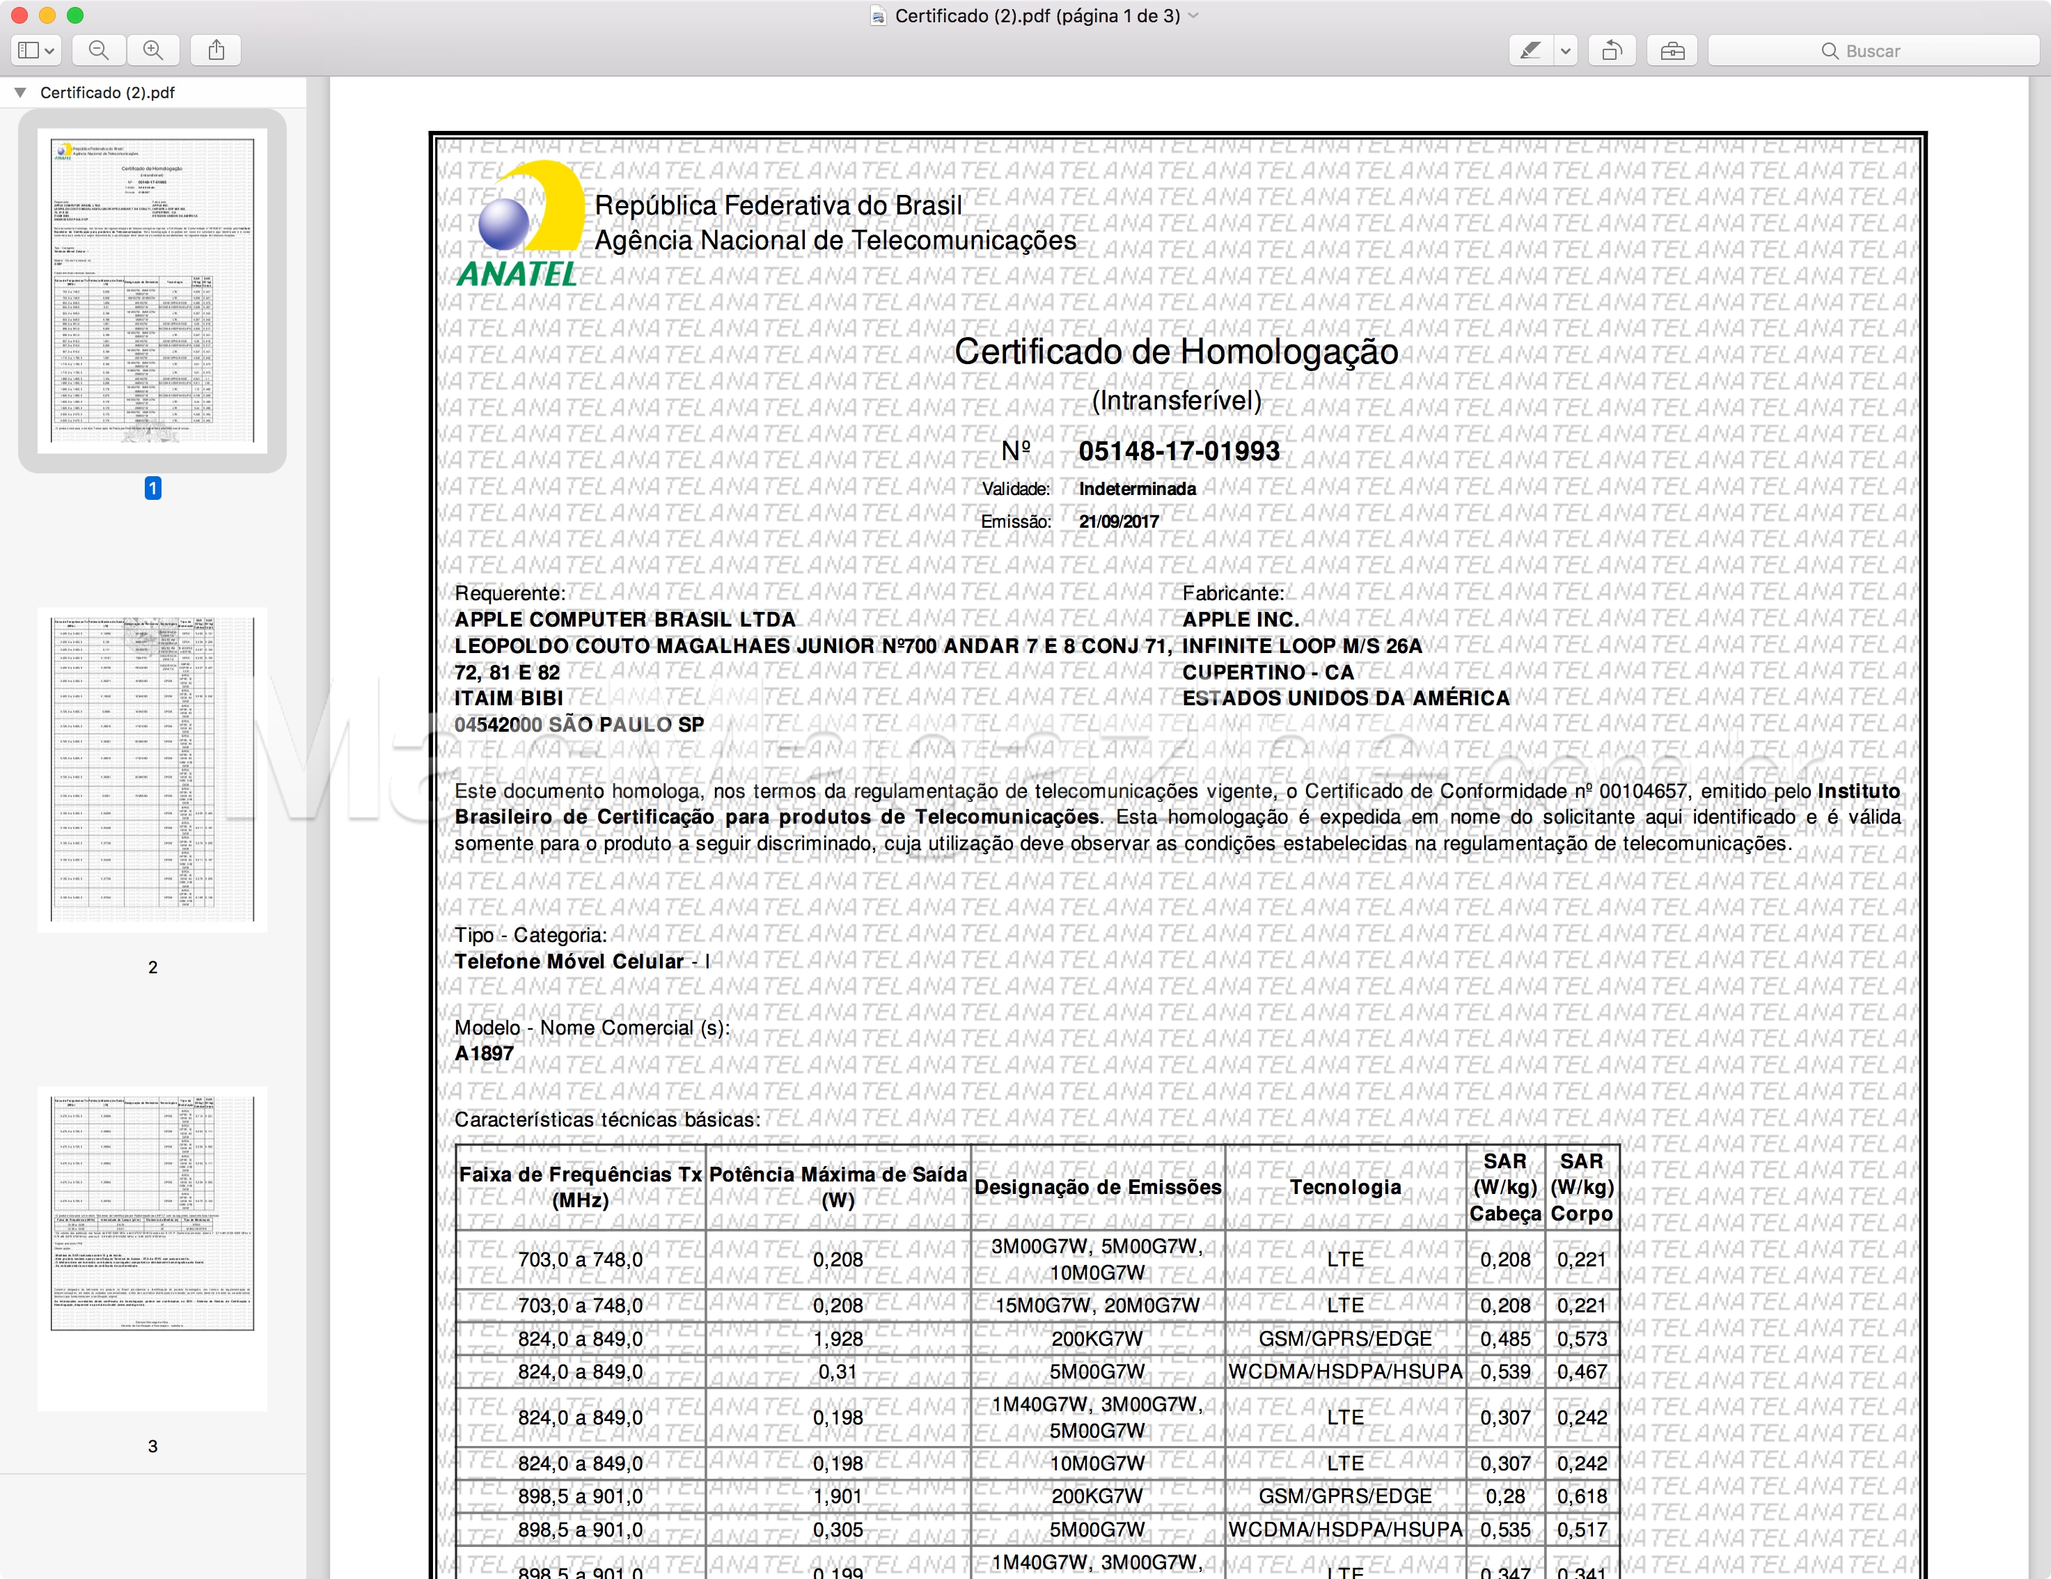This screenshot has width=2051, height=1579.
Task: Click the zoom in magnifier icon
Action: [153, 50]
